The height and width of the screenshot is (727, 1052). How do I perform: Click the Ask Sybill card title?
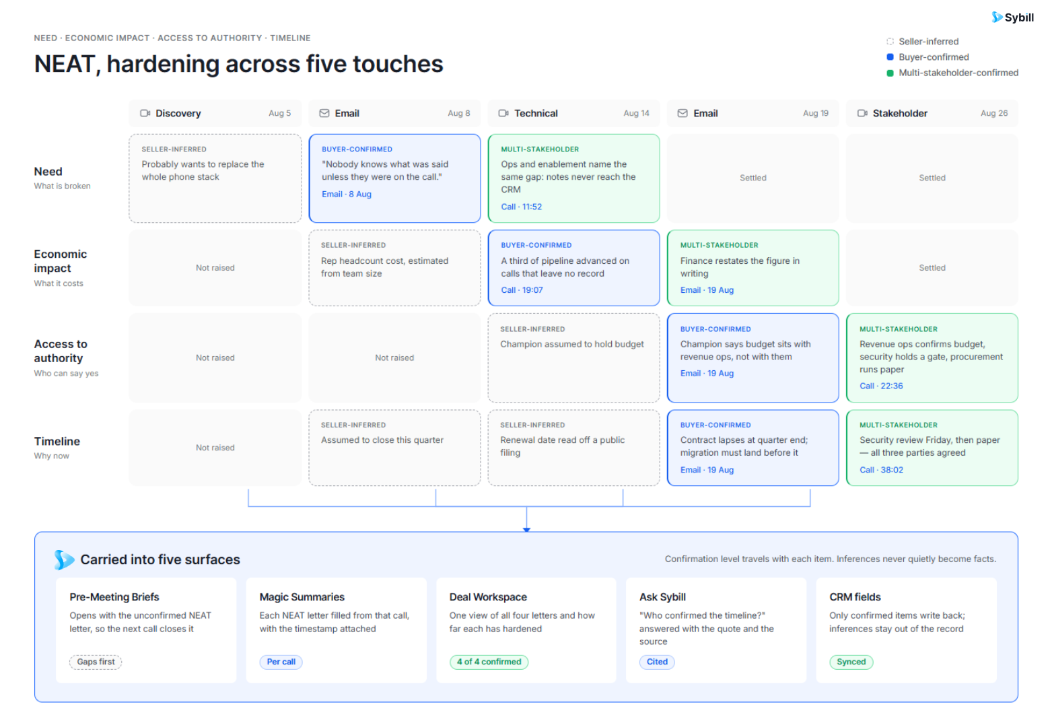coord(662,597)
